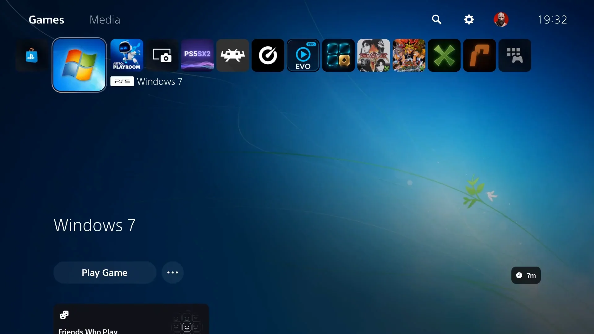The height and width of the screenshot is (334, 594).
Task: Open the EVO Pro player tile
Action: pos(303,55)
